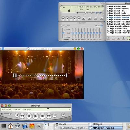The image size is (130, 130).
Task: Click the MPlayer rewind button
Action: [x=22, y=116]
